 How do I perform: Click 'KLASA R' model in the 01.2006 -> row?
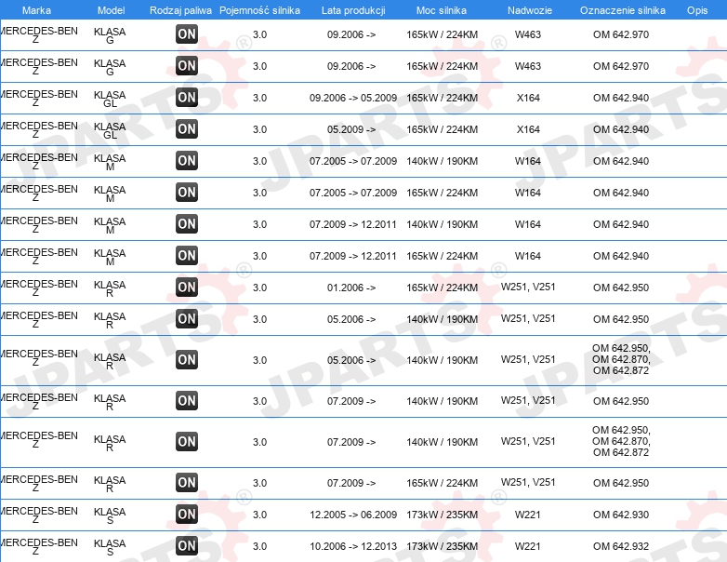tap(110, 288)
